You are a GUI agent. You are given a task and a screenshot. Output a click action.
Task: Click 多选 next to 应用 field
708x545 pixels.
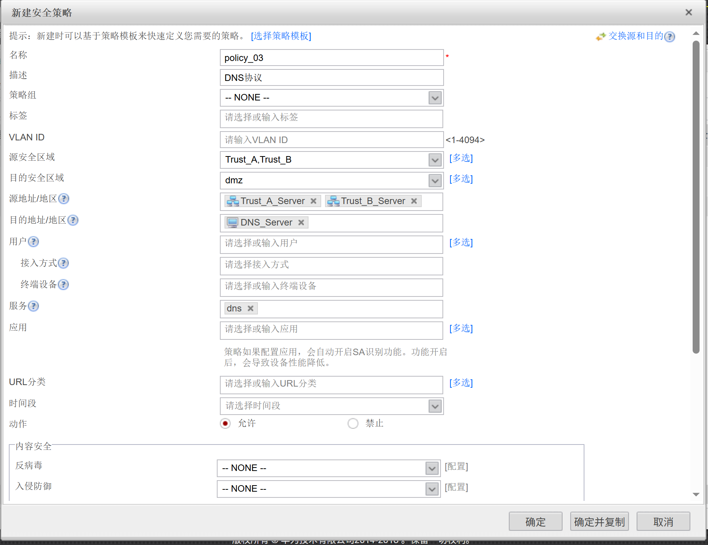[x=461, y=328]
